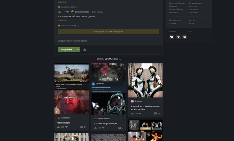
Task: Open Atomic Heart trailer thumbnail
Action: [72, 89]
